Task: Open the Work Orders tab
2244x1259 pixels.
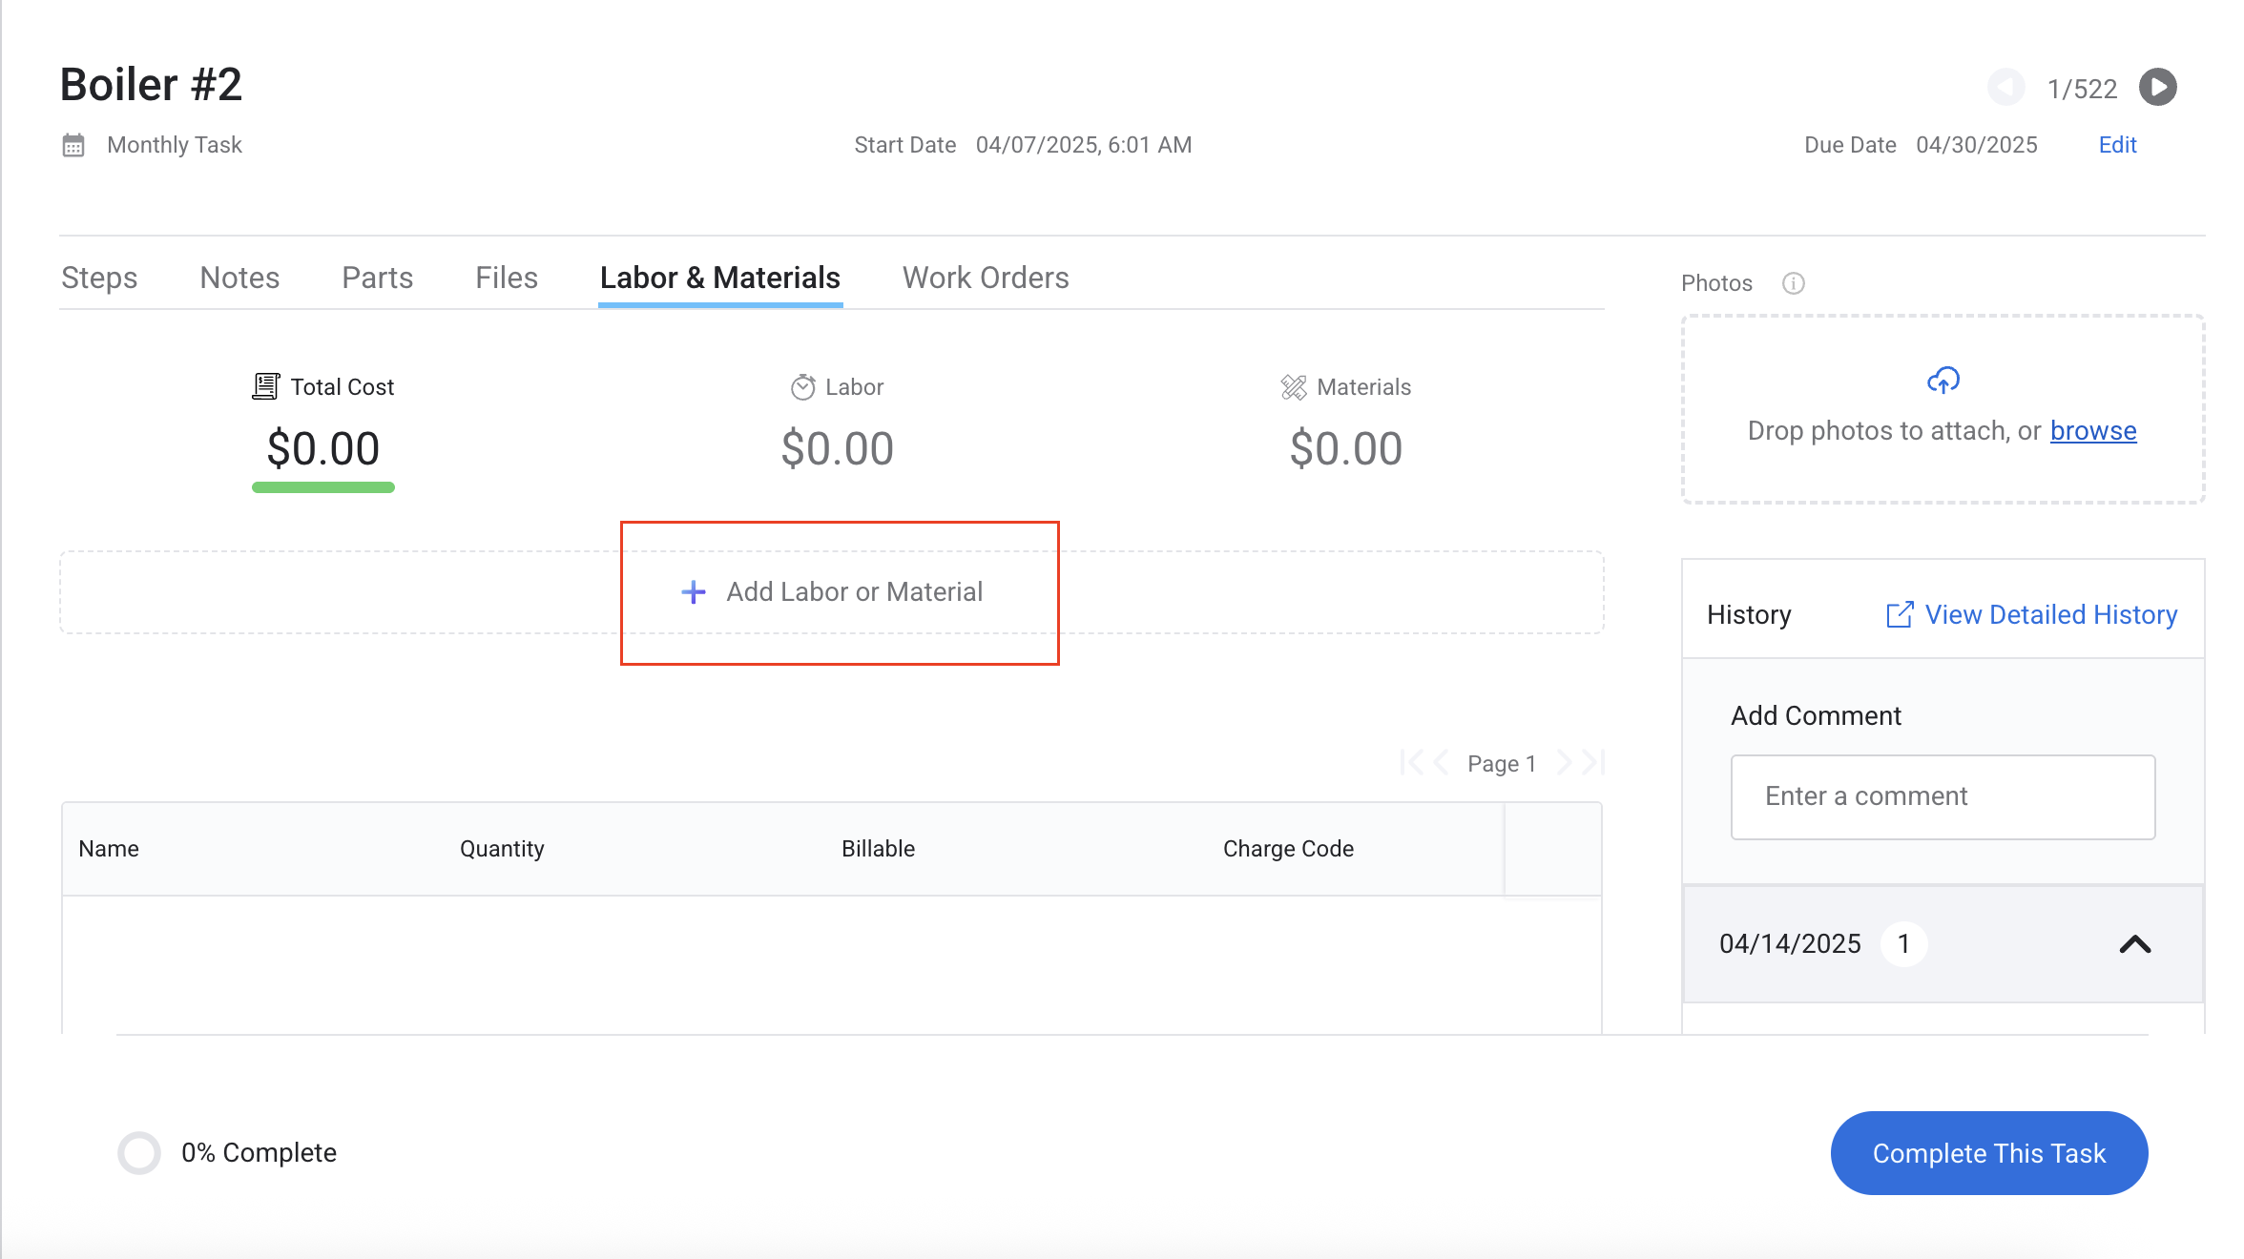Action: 986,278
